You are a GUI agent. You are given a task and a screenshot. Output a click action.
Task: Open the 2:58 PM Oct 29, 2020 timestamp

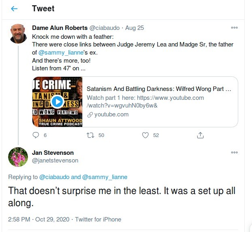pyautogui.click(x=38, y=219)
